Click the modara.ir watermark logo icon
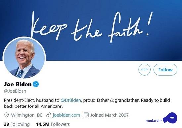182x128 pixels. coord(170,118)
